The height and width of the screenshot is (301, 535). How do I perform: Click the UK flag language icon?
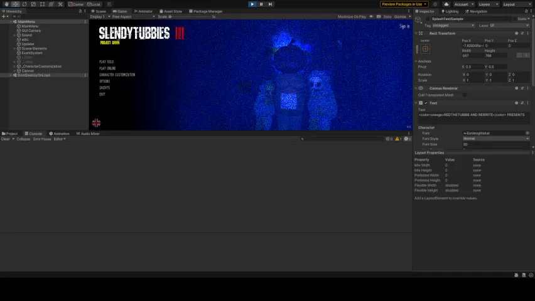[x=96, y=123]
